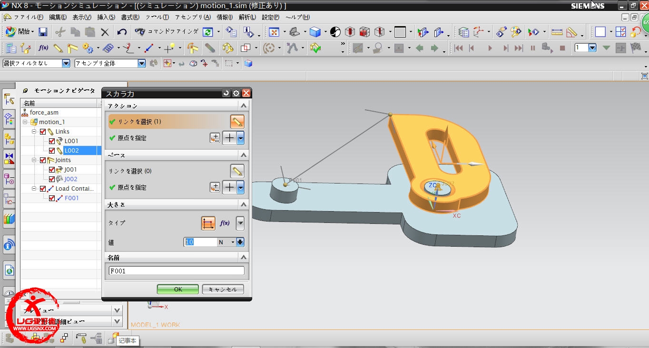The width and height of the screenshot is (649, 348).
Task: Click the save (floppy disk) icon
Action: [x=43, y=32]
